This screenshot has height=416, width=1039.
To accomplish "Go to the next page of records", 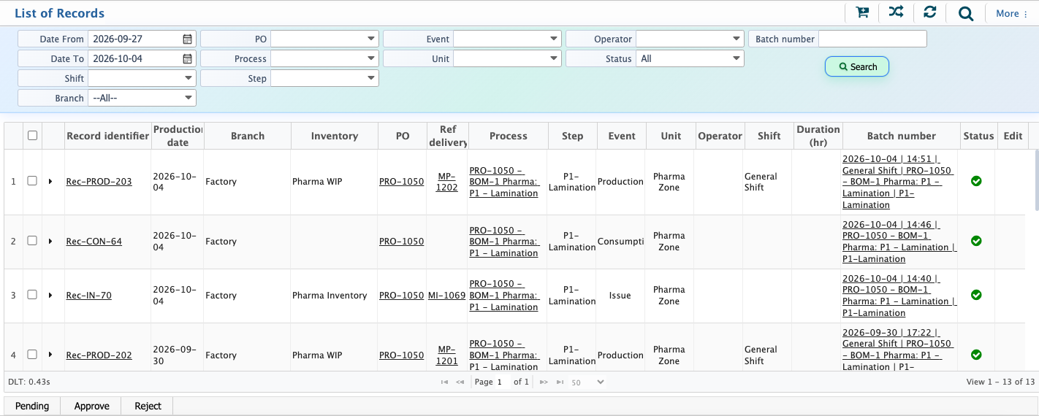I will coord(544,382).
